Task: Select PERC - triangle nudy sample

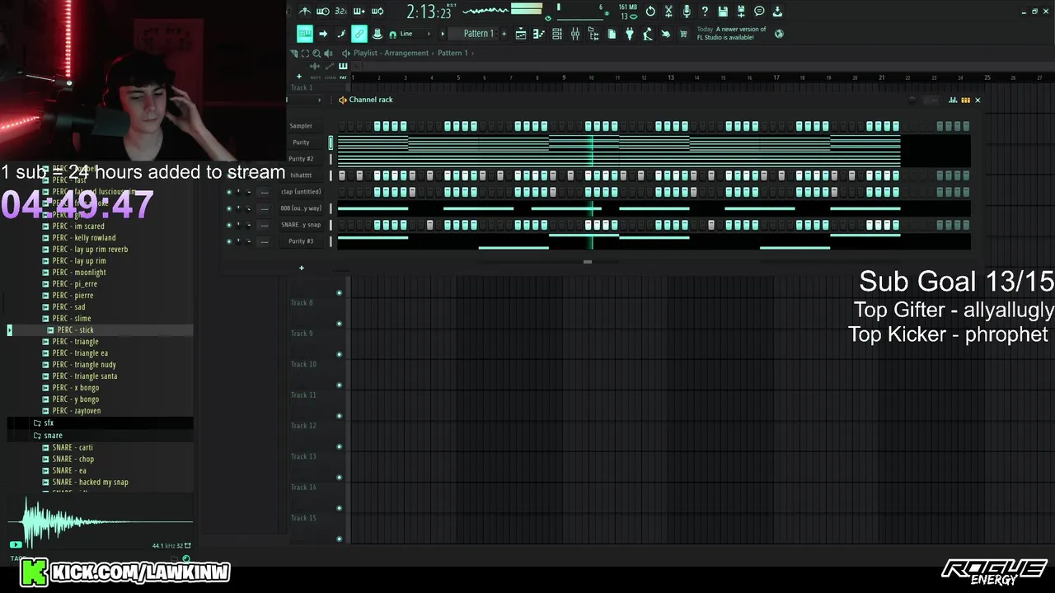Action: (x=84, y=364)
